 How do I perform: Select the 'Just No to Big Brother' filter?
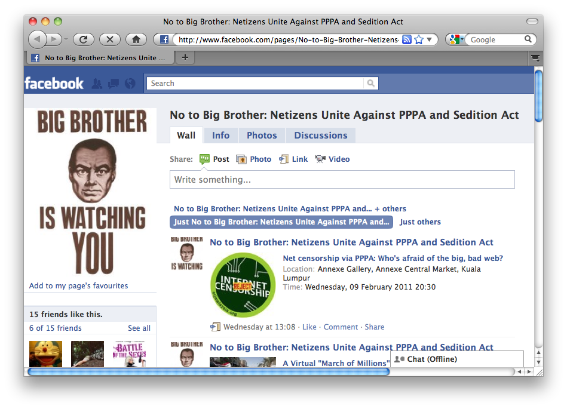pyautogui.click(x=281, y=222)
